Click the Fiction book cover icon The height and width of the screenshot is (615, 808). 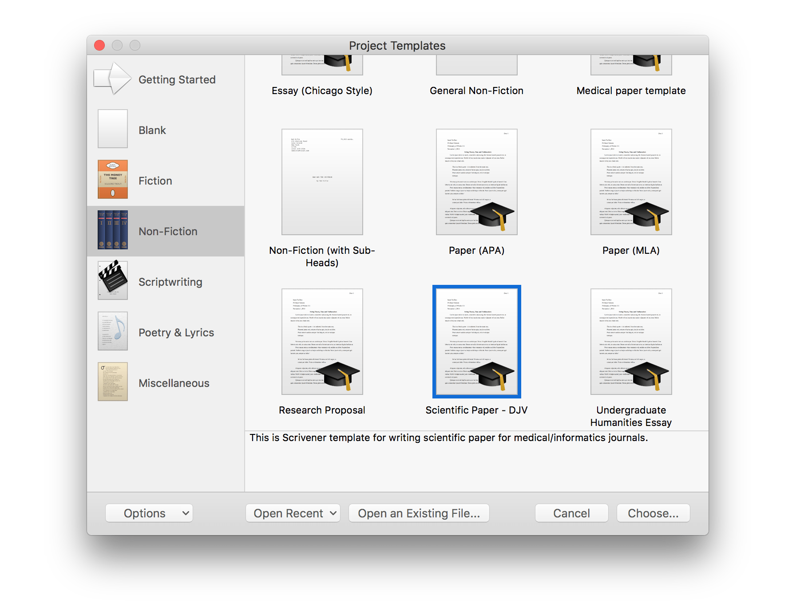pos(113,179)
